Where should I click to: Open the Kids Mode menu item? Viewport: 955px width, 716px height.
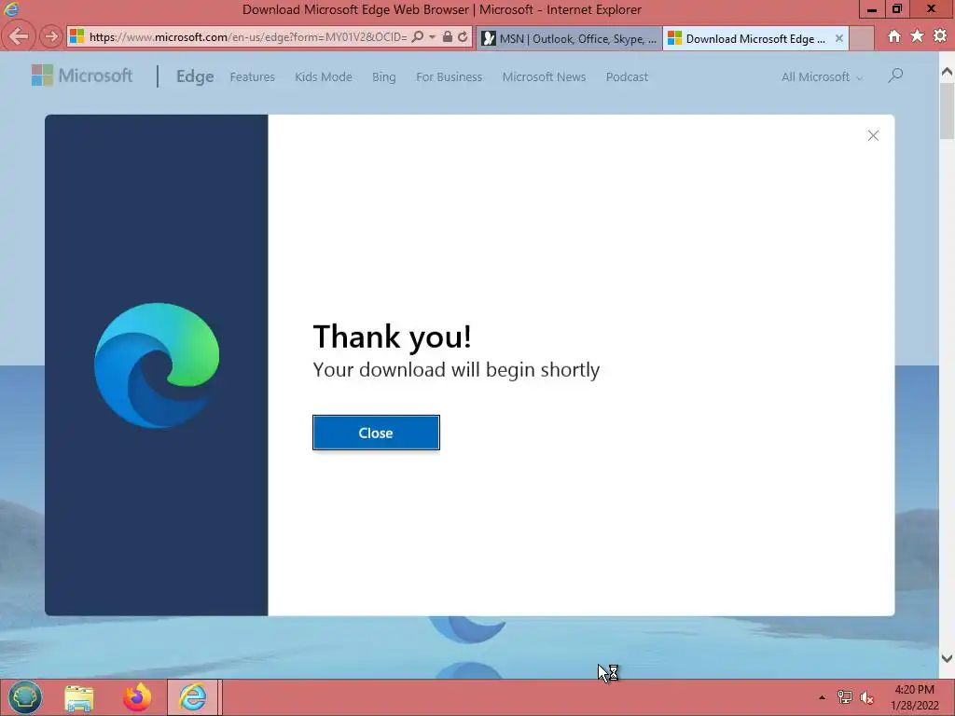tap(324, 77)
